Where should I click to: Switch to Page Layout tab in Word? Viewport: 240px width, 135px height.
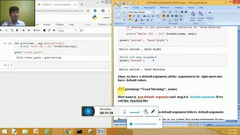(149, 7)
